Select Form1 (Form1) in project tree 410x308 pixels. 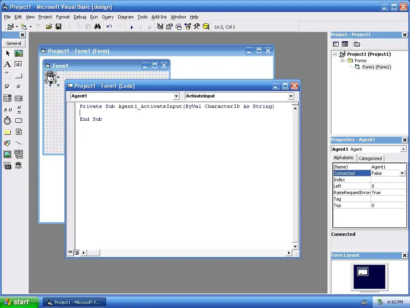(x=376, y=67)
